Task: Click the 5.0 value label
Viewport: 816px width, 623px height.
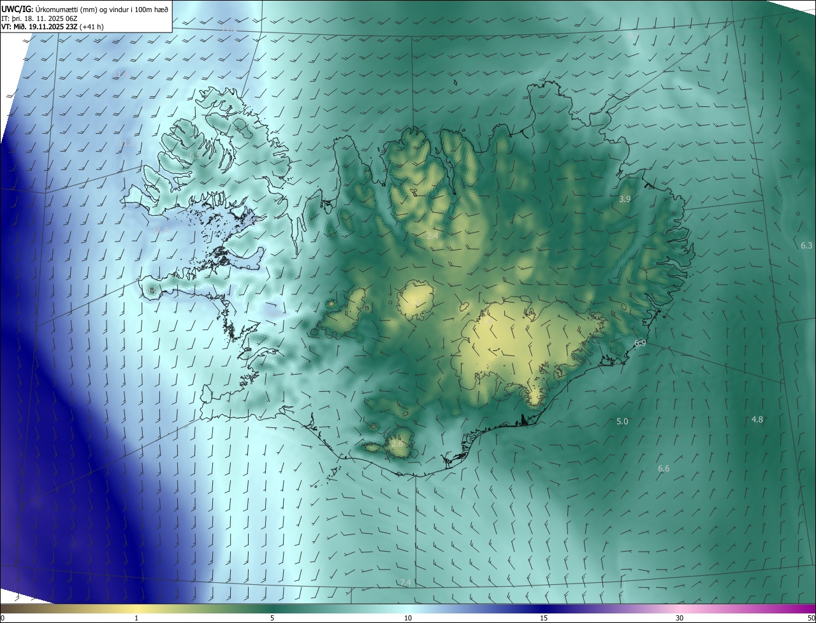Action: click(x=622, y=421)
